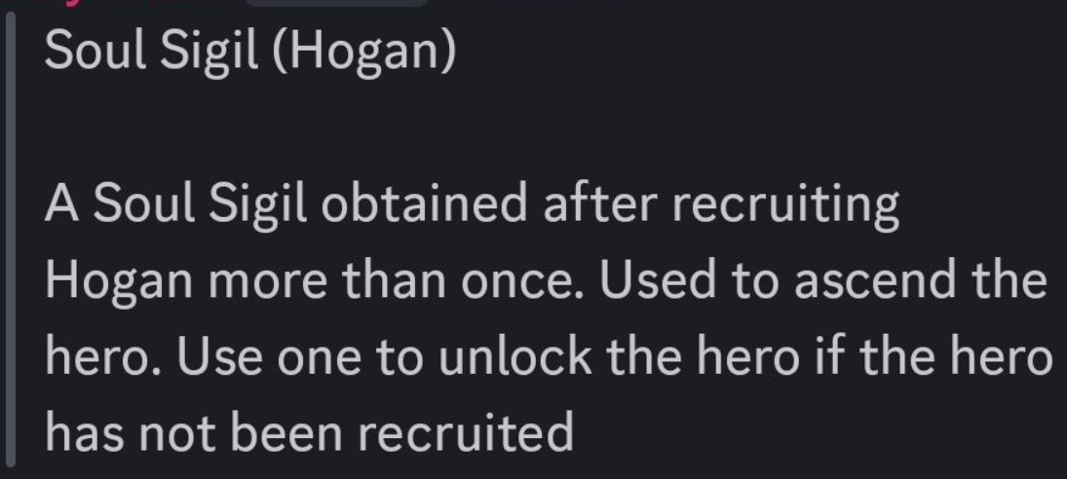Click the vertical quote bar beside the message
1067x479 pixels.
[10, 239]
